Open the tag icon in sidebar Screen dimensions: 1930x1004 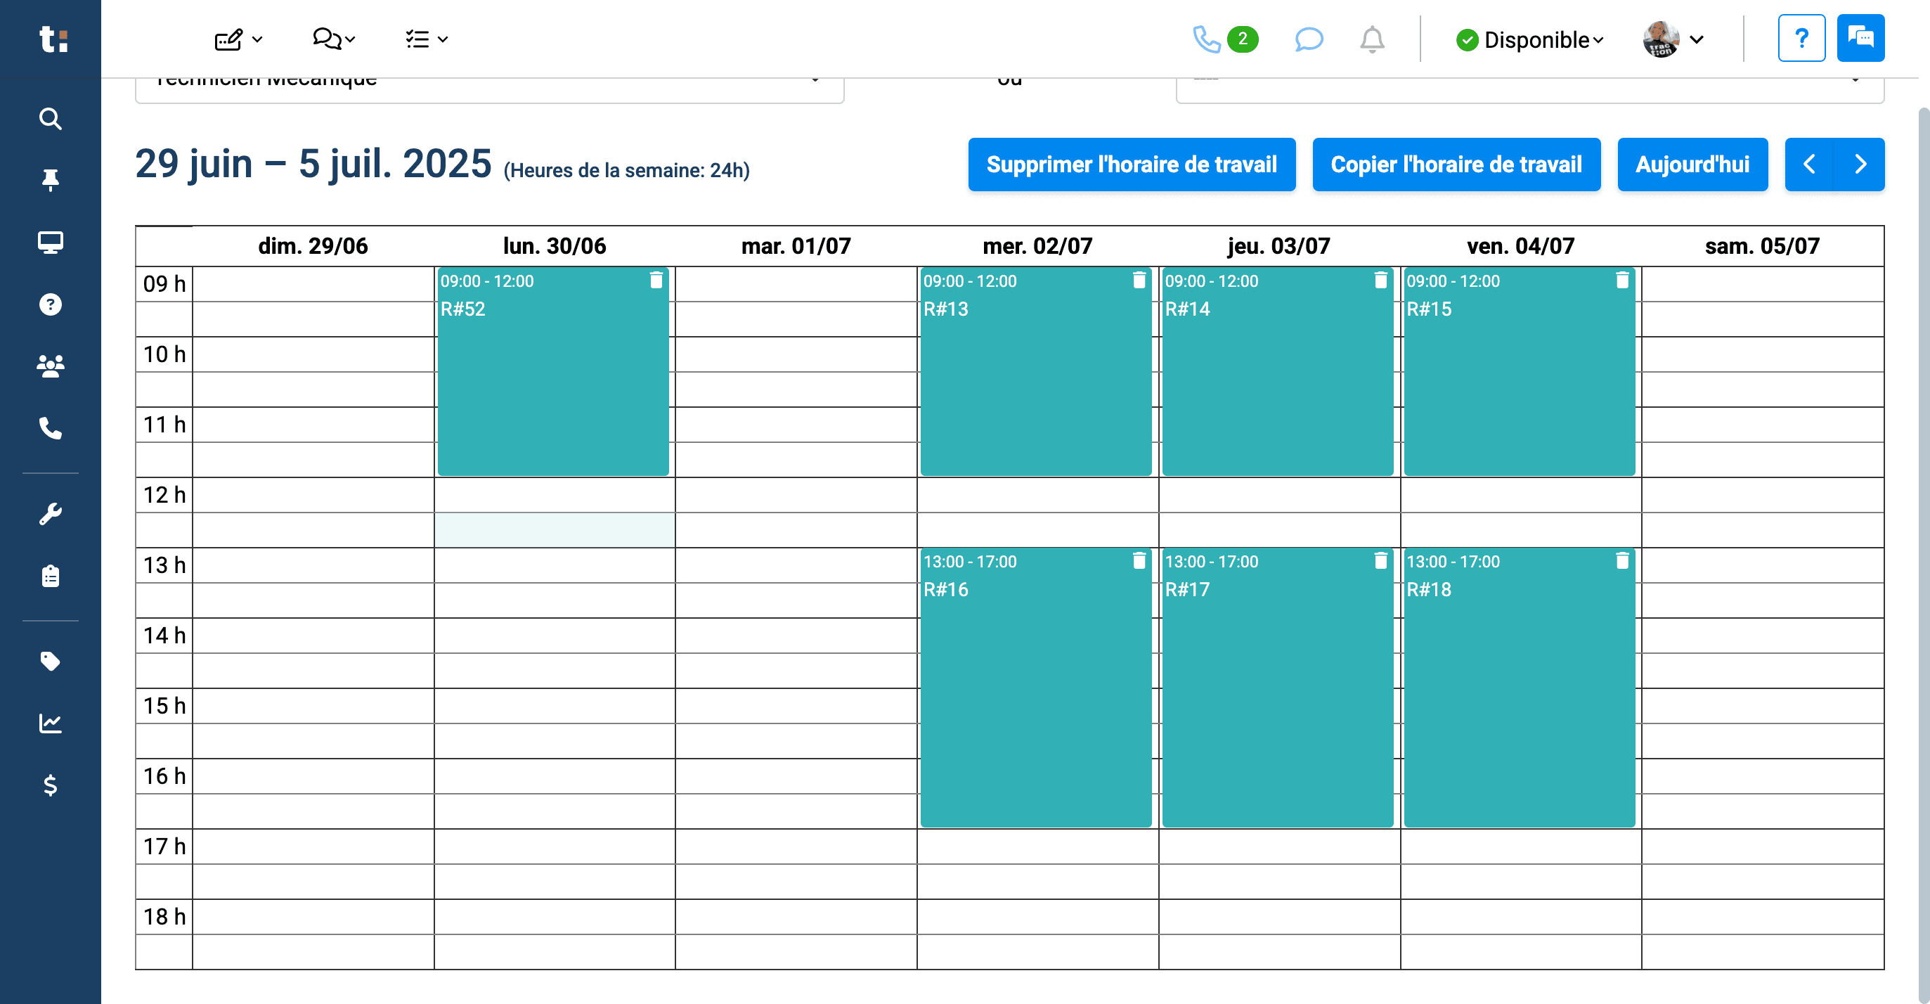[50, 661]
